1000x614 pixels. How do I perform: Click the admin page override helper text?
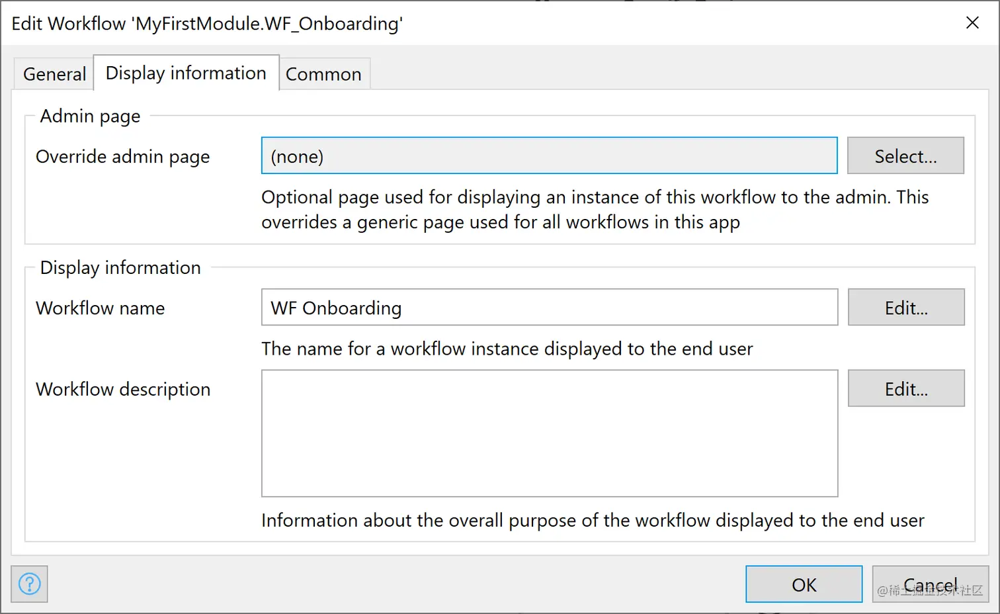[x=595, y=210]
